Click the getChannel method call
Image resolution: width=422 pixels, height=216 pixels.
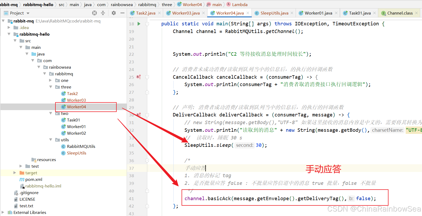[280, 31]
